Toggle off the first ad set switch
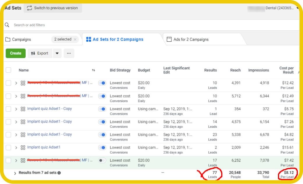The image size is (303, 184). pyautogui.click(x=102, y=83)
